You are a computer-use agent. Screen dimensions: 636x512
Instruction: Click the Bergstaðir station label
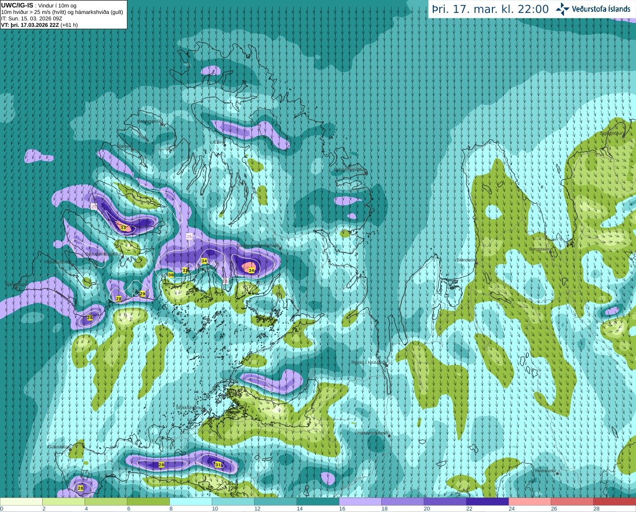pyautogui.click(x=540, y=249)
